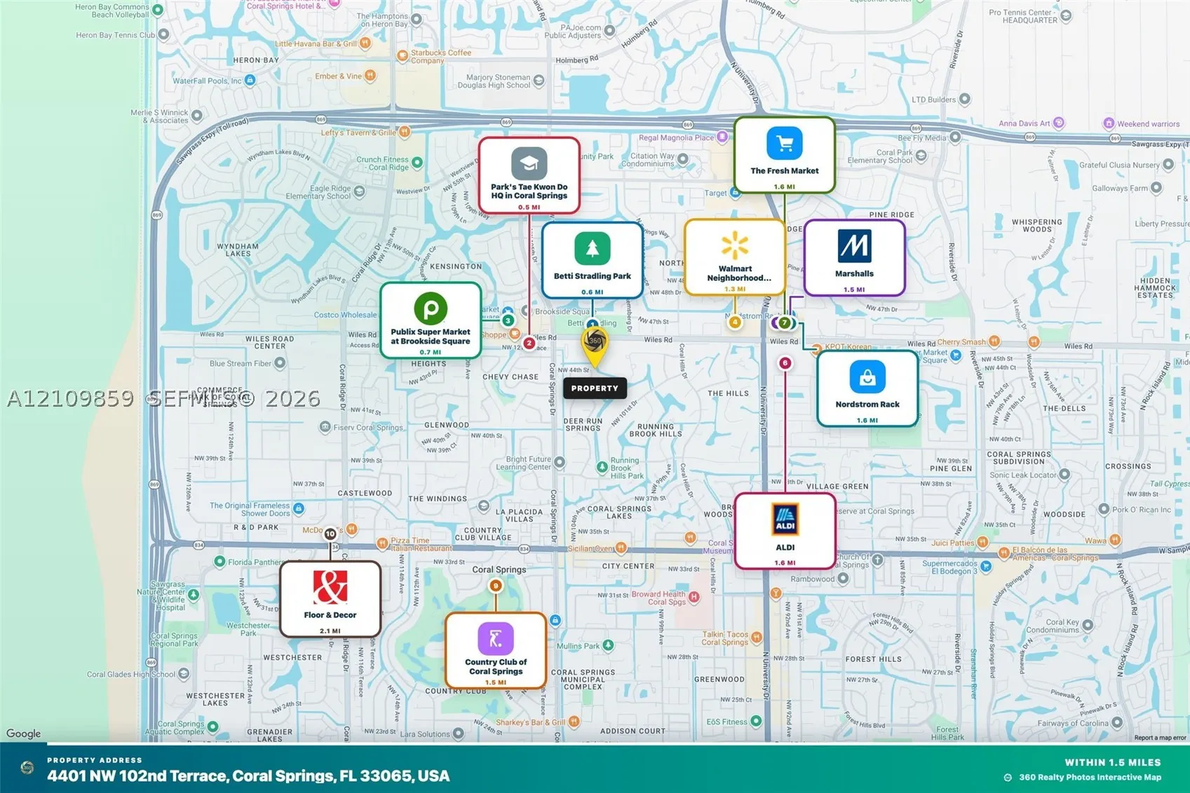Screen dimensions: 1190x793
Task: Select the Betti Stradling Park card title
Action: [593, 276]
